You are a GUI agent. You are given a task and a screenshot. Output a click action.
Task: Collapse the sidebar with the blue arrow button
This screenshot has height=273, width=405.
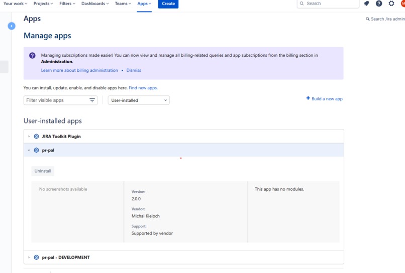tap(12, 26)
